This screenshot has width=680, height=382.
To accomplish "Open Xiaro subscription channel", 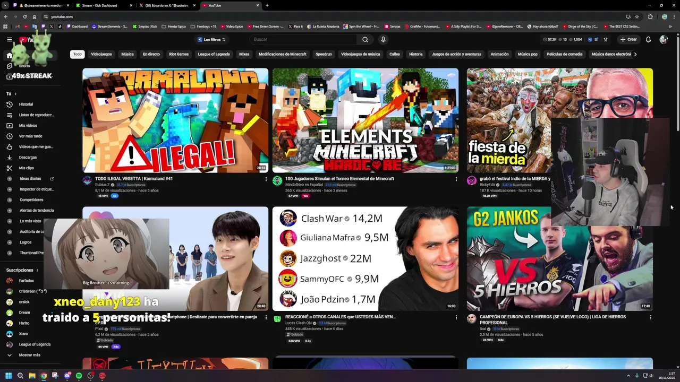I will (23, 334).
